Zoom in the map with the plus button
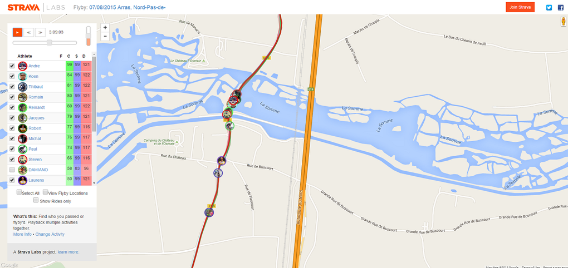Screen dimensions: 568x268 [x=105, y=27]
